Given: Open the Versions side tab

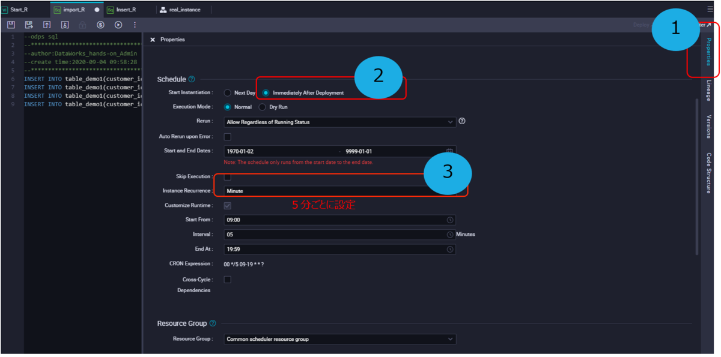Looking at the screenshot, I should [709, 127].
